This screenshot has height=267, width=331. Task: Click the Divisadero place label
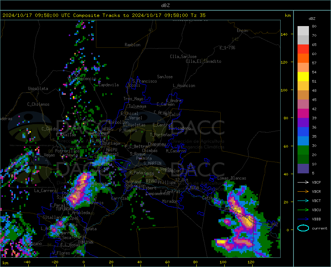179,128
